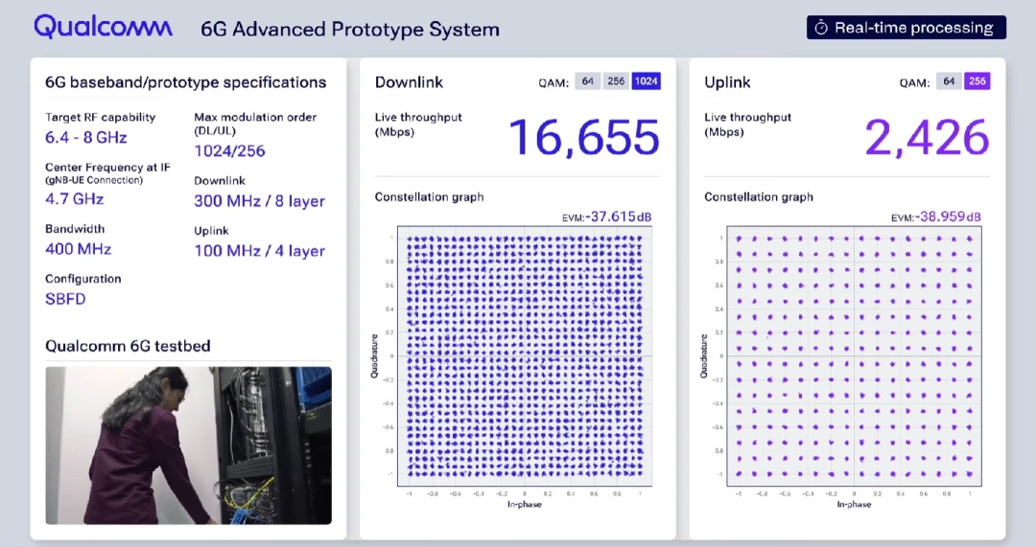Image resolution: width=1036 pixels, height=547 pixels.
Task: Click the Uplink constellation graph plot
Action: coord(854,356)
